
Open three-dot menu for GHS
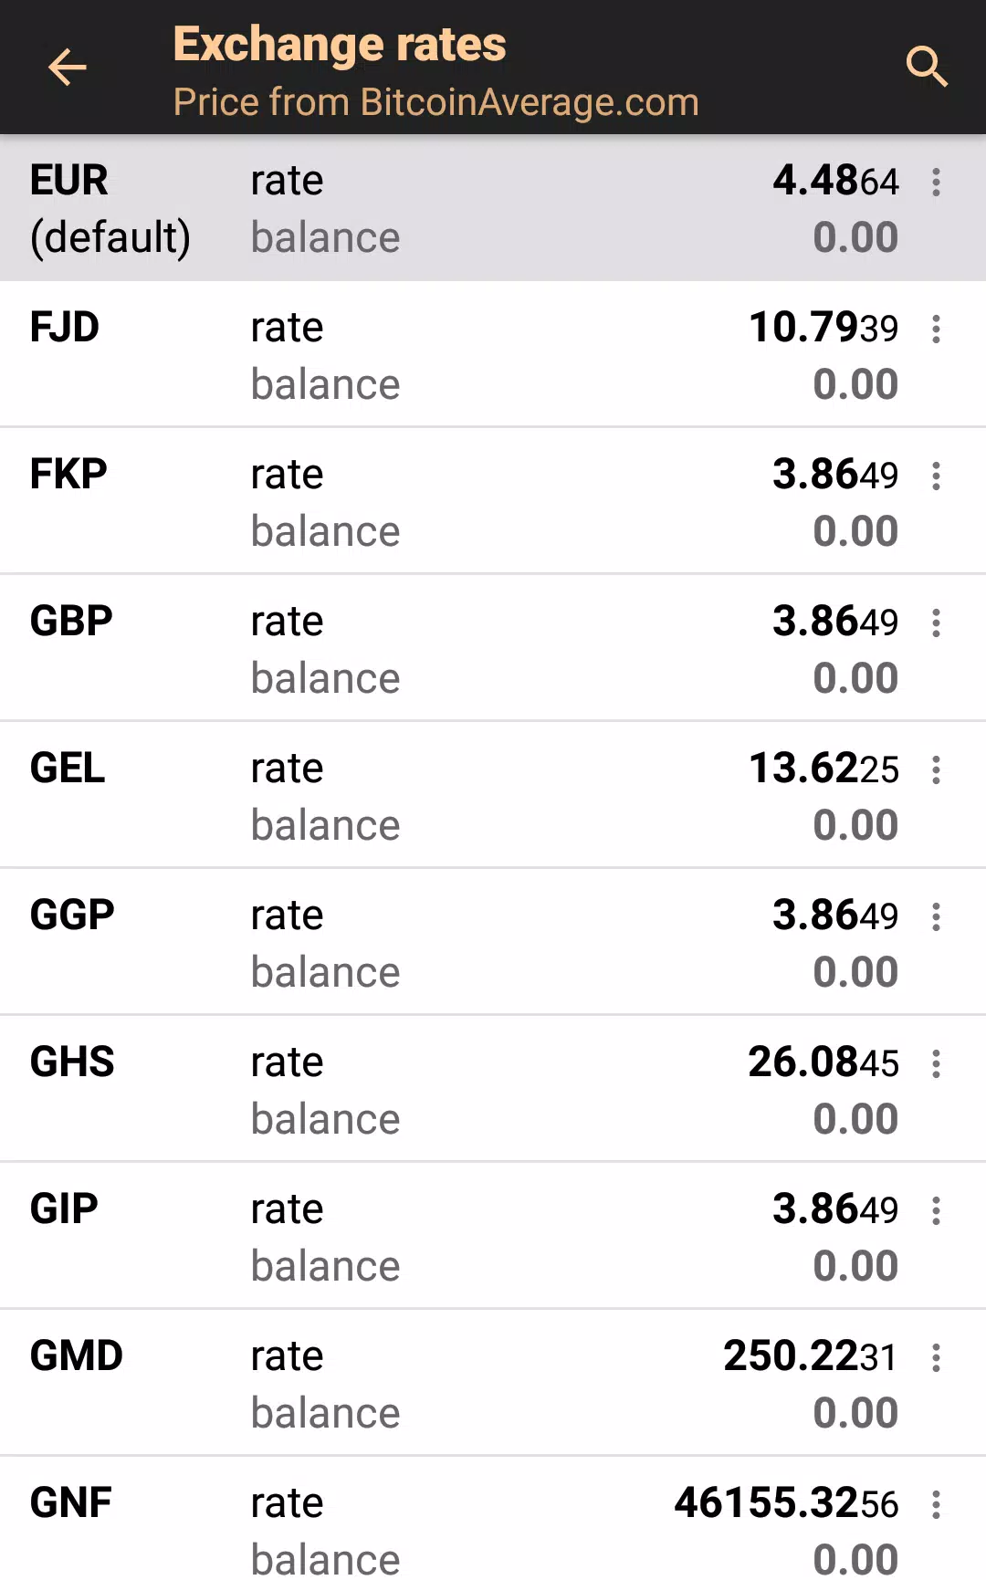(x=936, y=1064)
